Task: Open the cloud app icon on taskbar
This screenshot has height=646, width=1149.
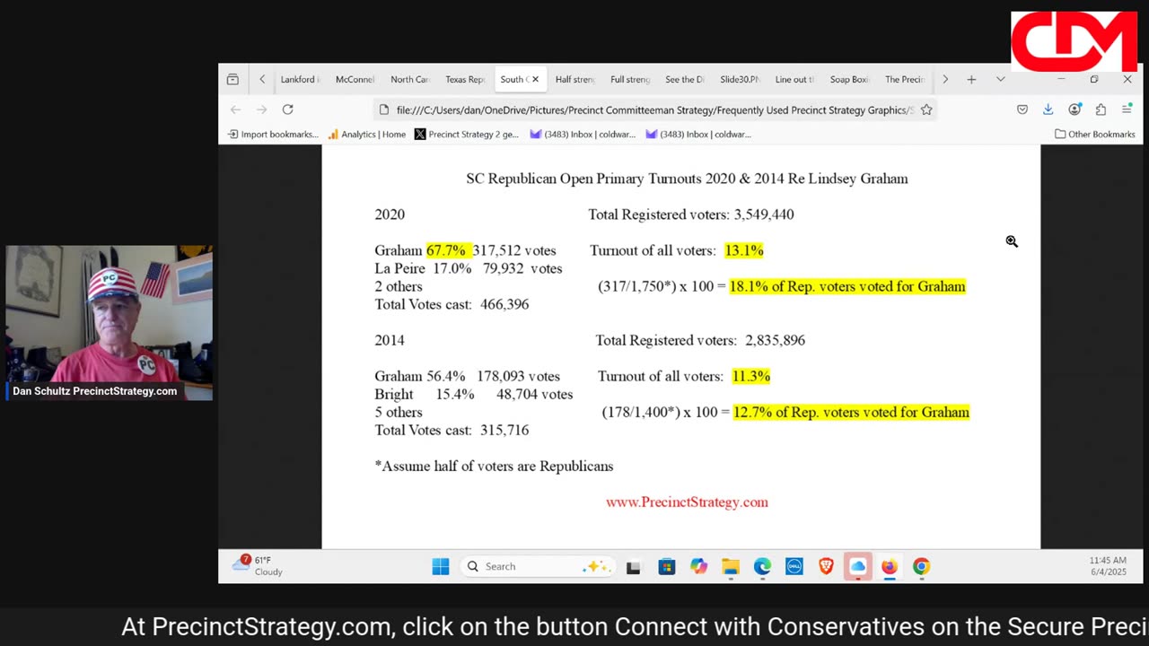Action: point(858,566)
